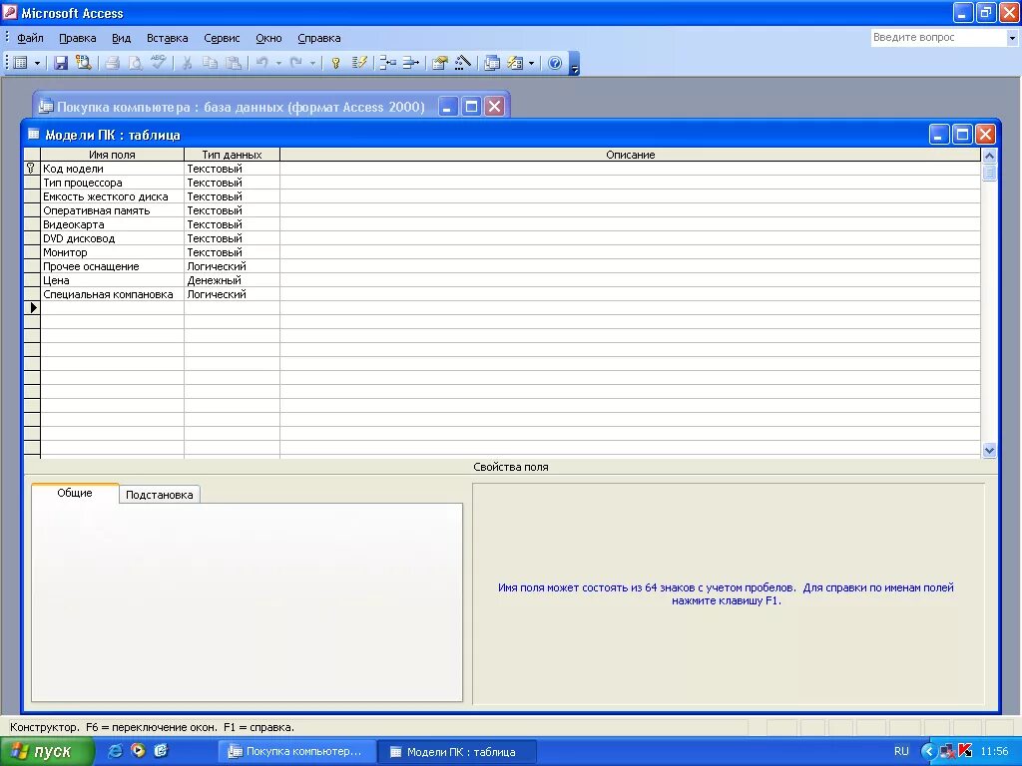The height and width of the screenshot is (766, 1022).
Task: Click the Indexes lightning icon
Action: click(359, 63)
